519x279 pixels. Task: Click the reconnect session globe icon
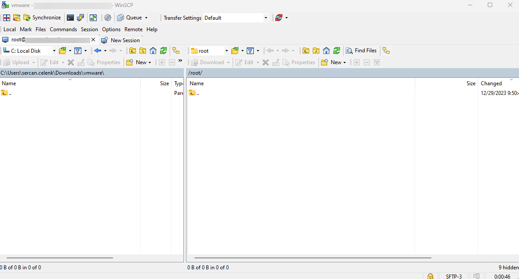279,18
